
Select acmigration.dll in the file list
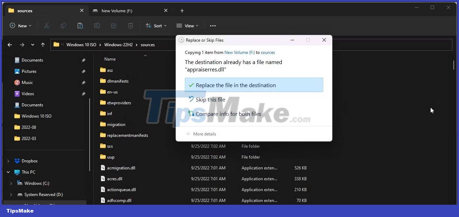[x=121, y=168]
